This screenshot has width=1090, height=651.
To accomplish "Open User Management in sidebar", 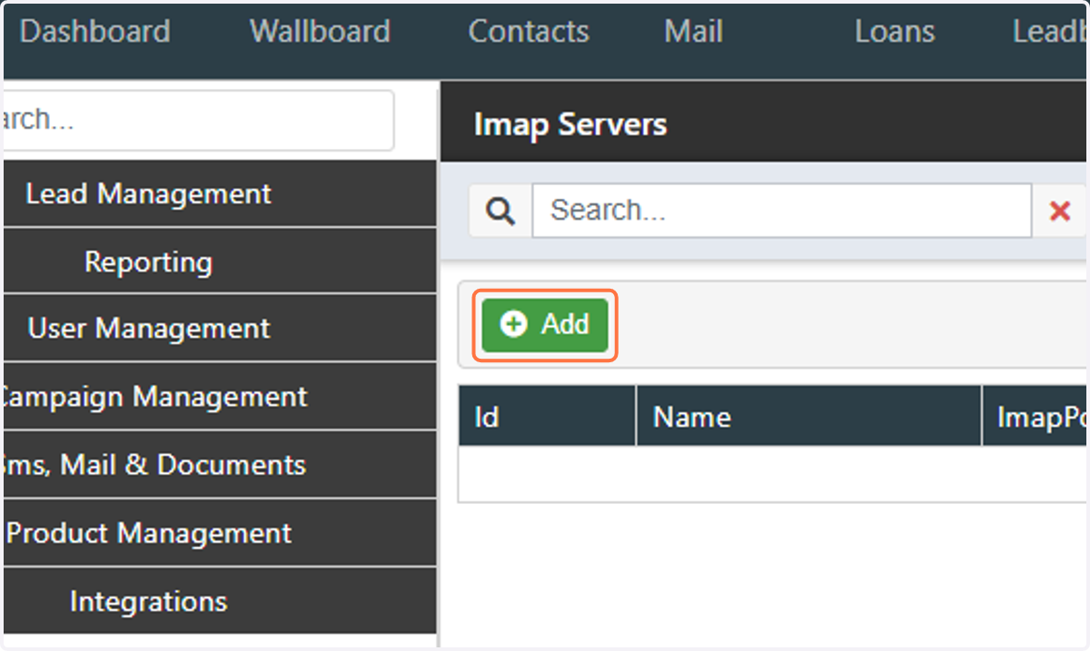I will (x=220, y=328).
